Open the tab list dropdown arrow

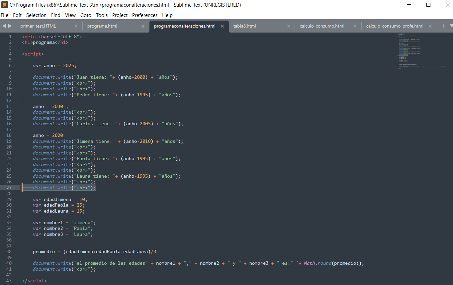[451, 26]
